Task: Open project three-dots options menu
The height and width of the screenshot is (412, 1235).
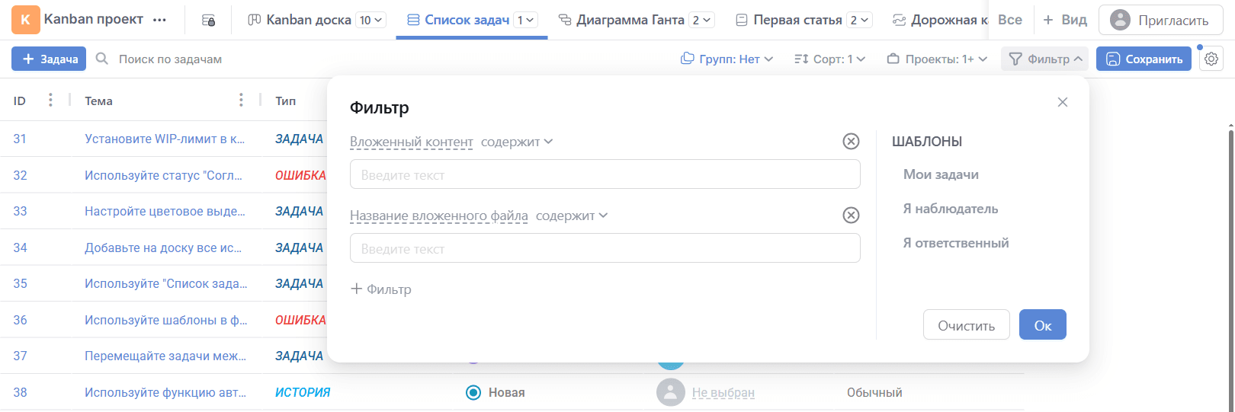Action: (x=159, y=20)
